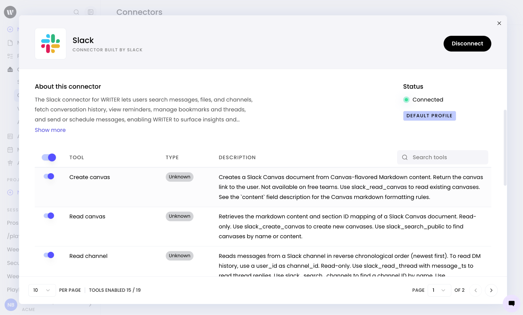The image size is (523, 315).
Task: Click the Status heading
Action: (413, 86)
